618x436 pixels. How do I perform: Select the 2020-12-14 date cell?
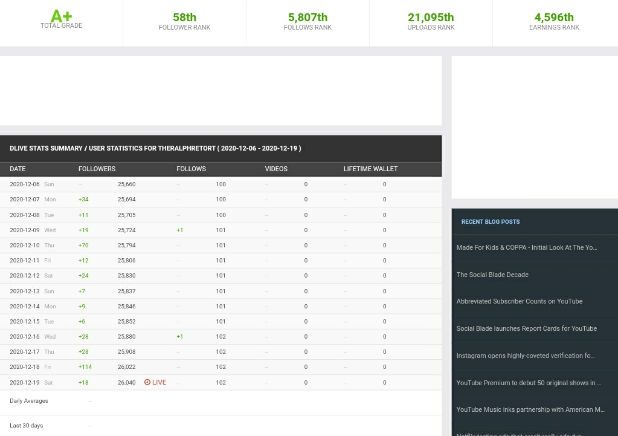[x=24, y=306]
